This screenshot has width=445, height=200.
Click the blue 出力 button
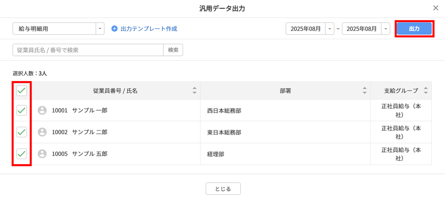pyautogui.click(x=414, y=29)
